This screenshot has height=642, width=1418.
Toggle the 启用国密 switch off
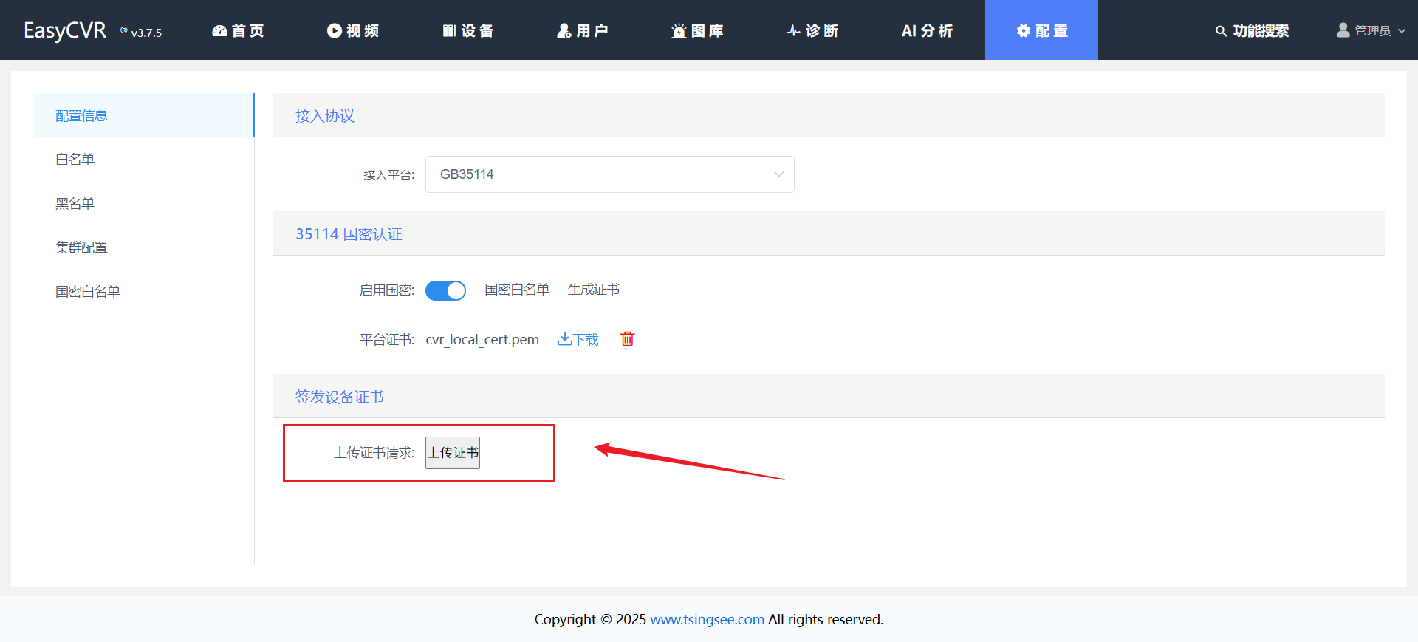(x=445, y=290)
